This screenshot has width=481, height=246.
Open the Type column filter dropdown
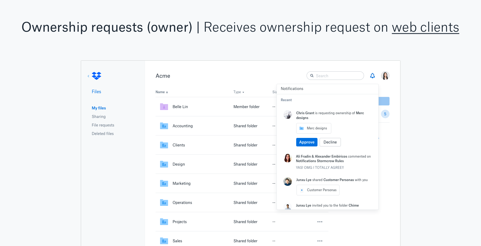[x=239, y=92]
